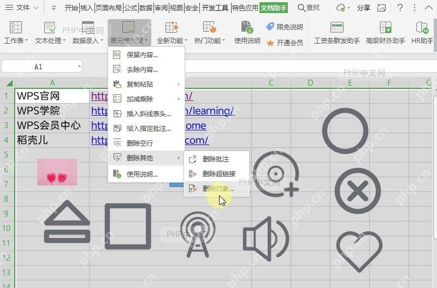Select cell containing WPS学院

point(52,111)
